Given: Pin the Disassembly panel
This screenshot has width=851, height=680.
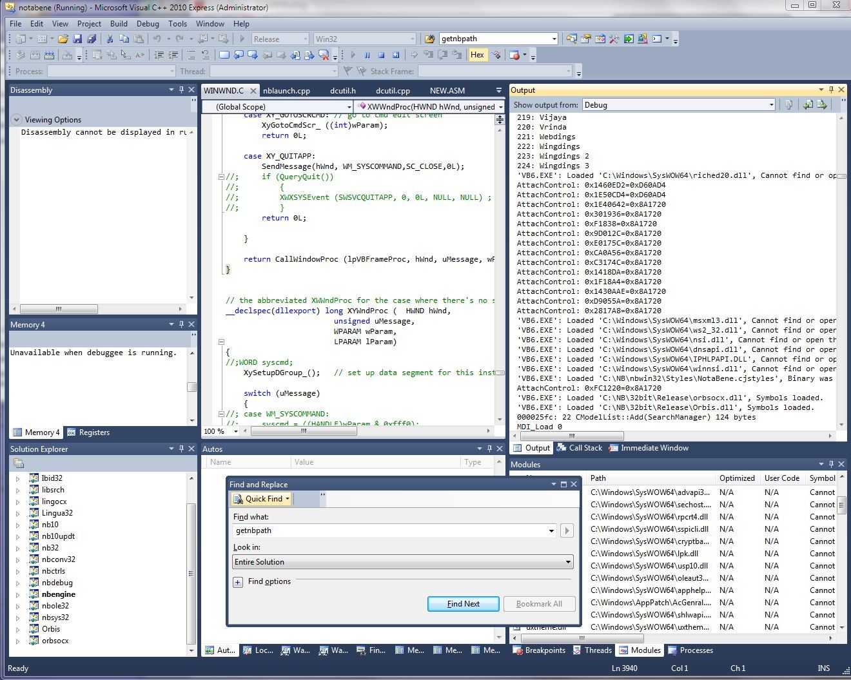Looking at the screenshot, I should [182, 90].
